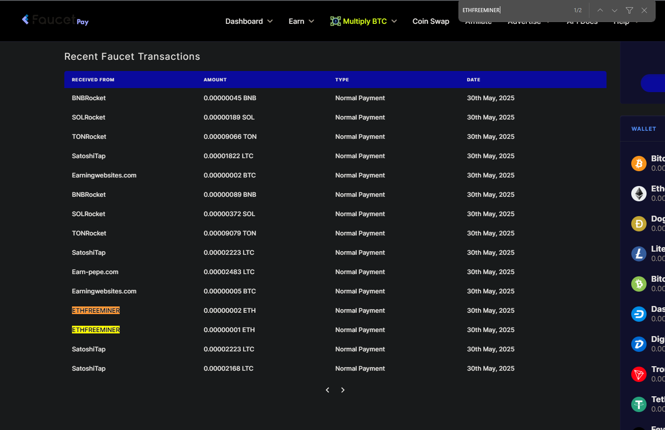The width and height of the screenshot is (665, 430).
Task: Click the Dogecoin wallet icon
Action: tap(639, 224)
